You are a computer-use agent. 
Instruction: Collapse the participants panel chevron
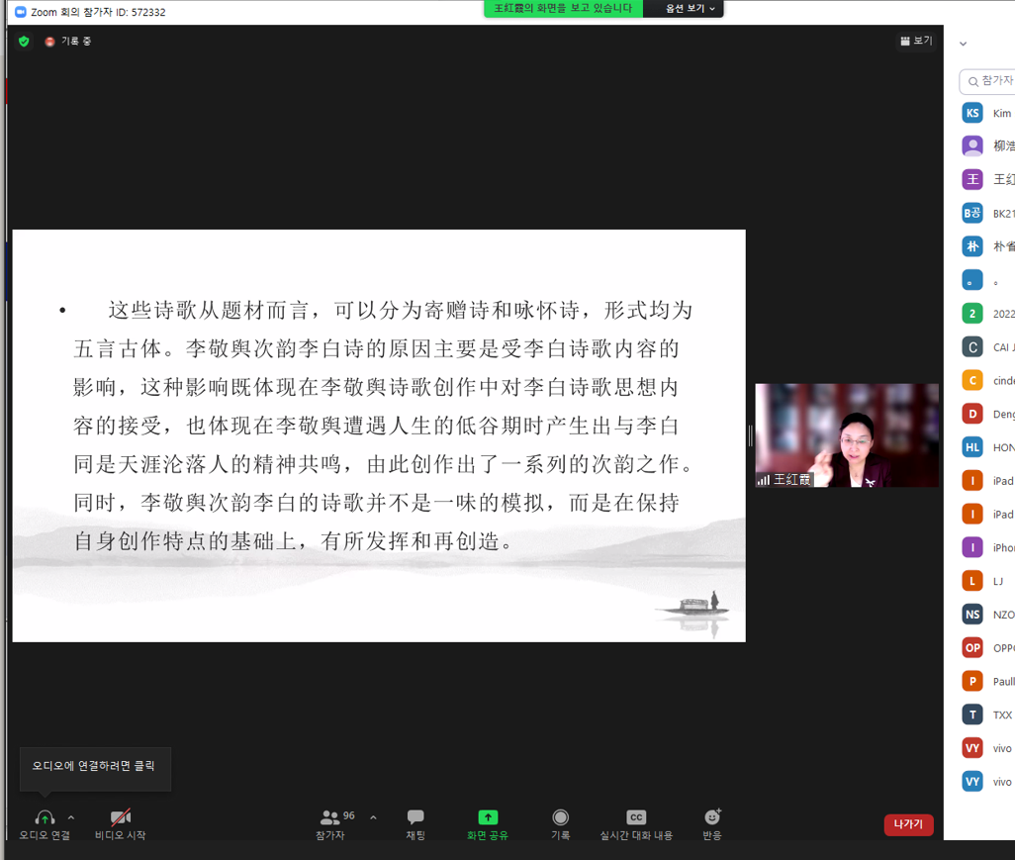click(963, 44)
